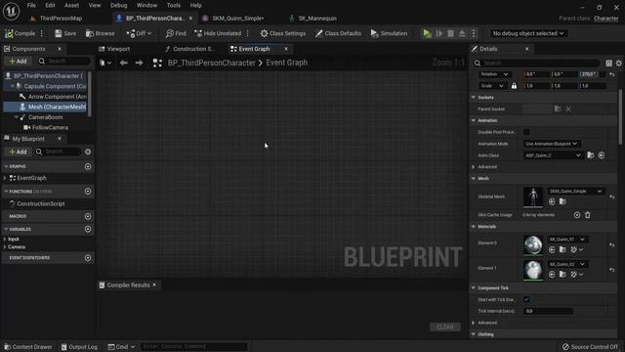
Task: Open the debug object selector dropdown
Action: click(527, 33)
